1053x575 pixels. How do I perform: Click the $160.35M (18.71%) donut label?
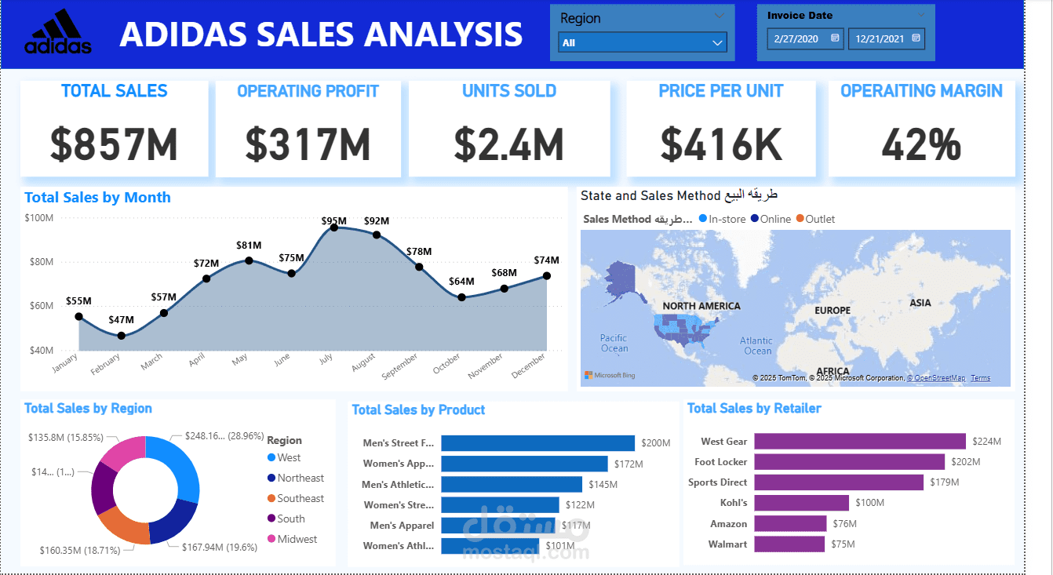(x=80, y=551)
